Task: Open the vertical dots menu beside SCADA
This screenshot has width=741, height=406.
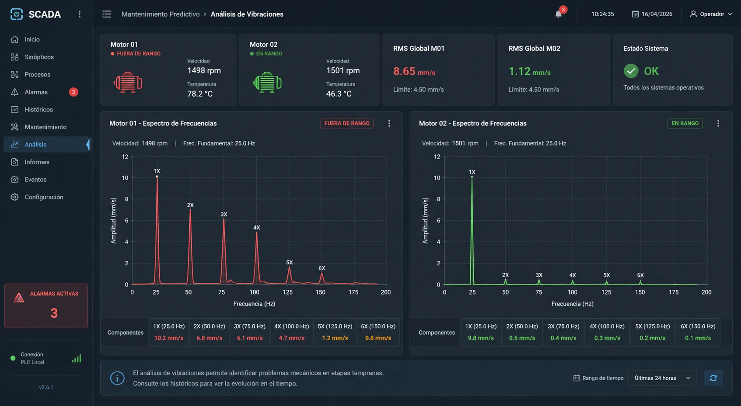Action: click(79, 14)
